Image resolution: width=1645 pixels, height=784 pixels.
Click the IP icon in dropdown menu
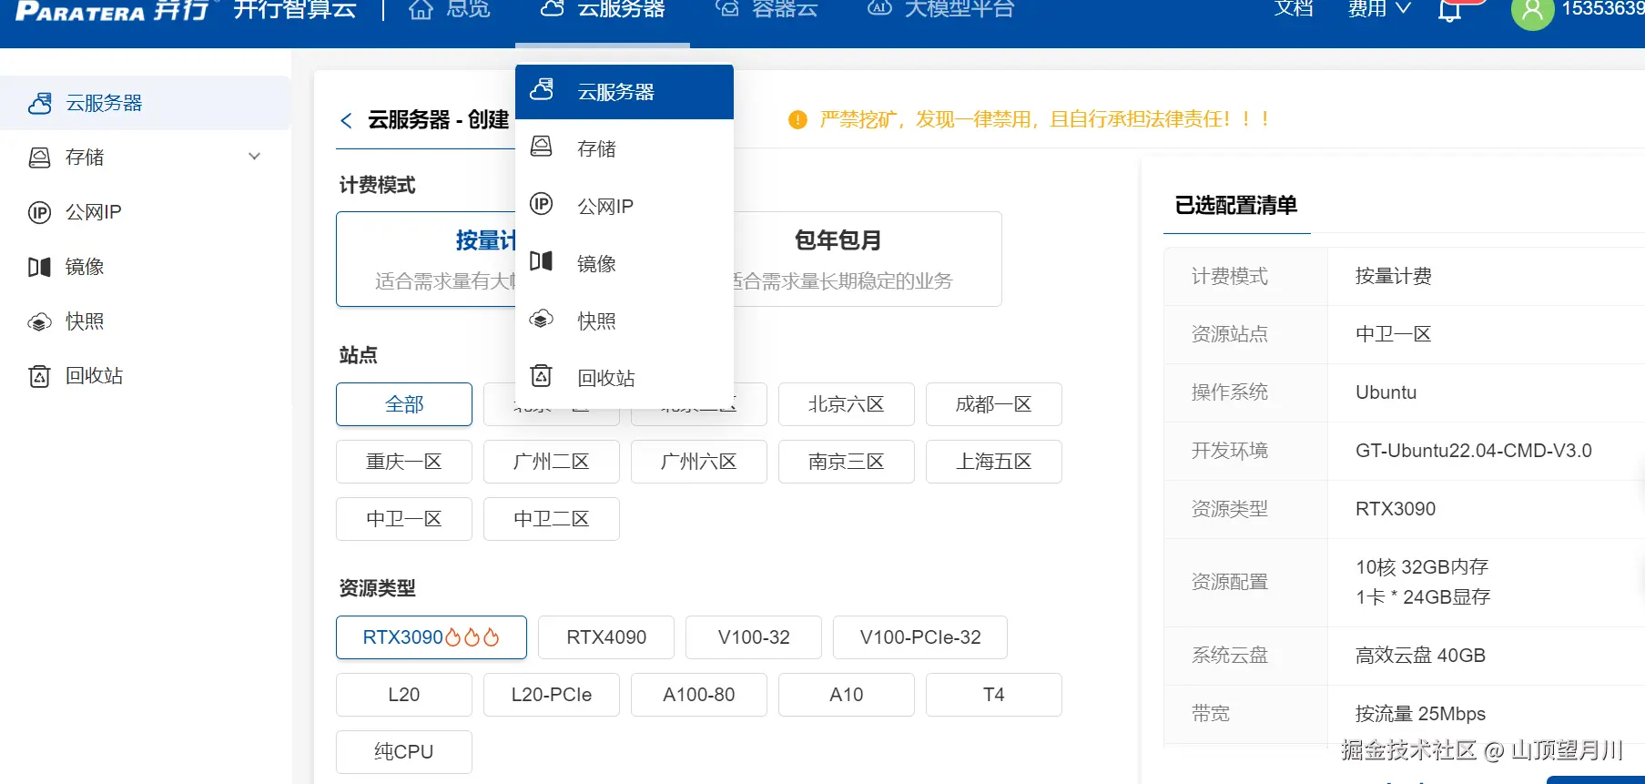[x=542, y=204]
